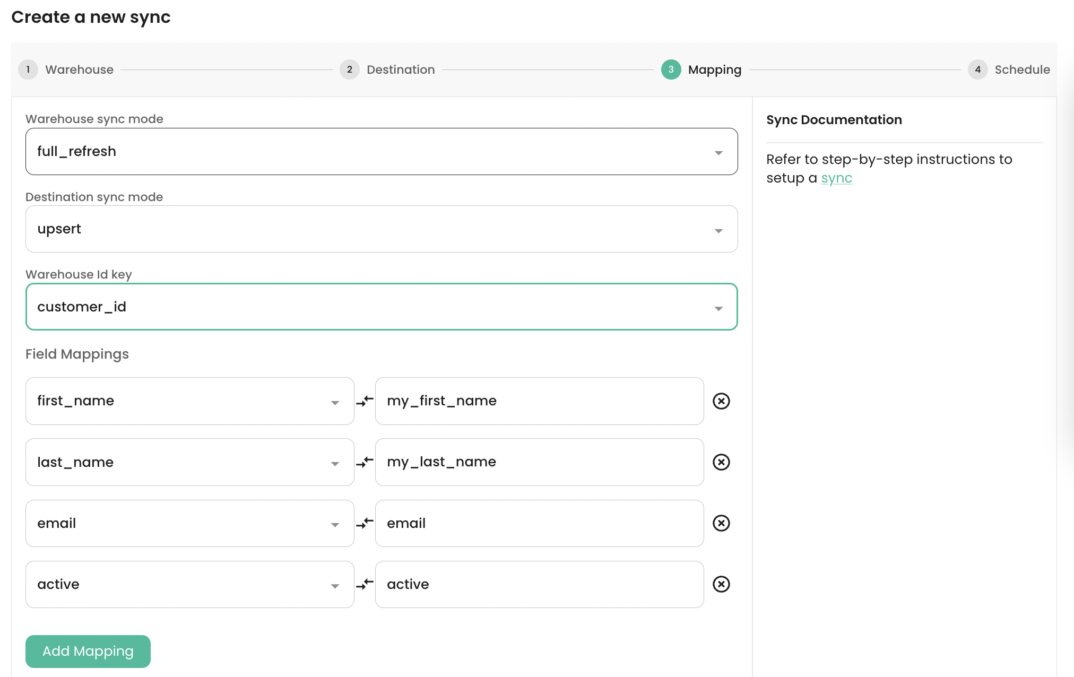
Task: Open the sync documentation link
Action: pyautogui.click(x=836, y=178)
